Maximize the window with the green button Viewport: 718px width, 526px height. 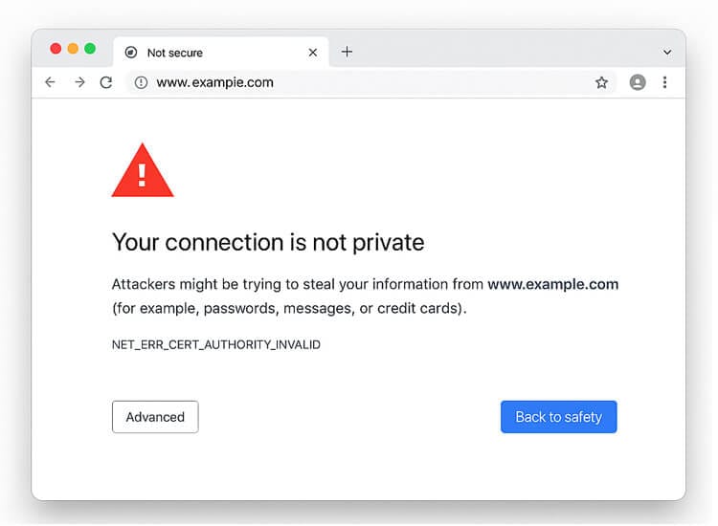(90, 49)
